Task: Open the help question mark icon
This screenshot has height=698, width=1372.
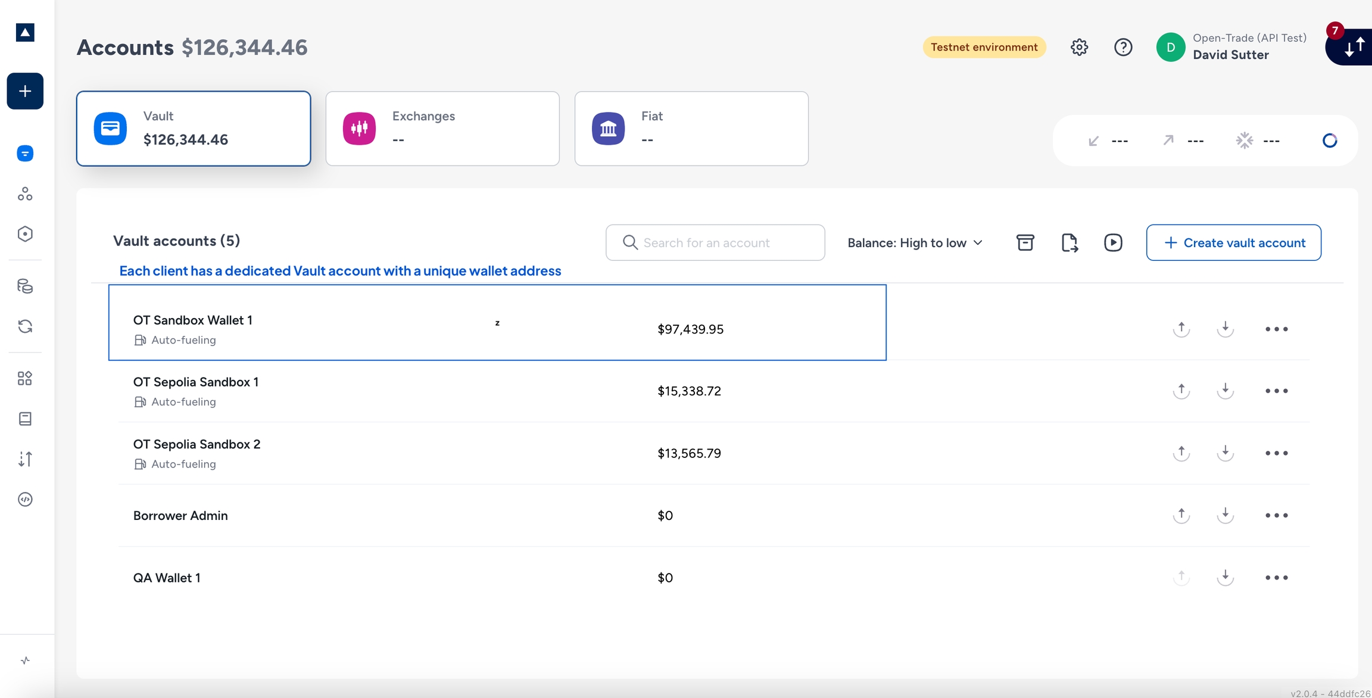Action: point(1123,47)
